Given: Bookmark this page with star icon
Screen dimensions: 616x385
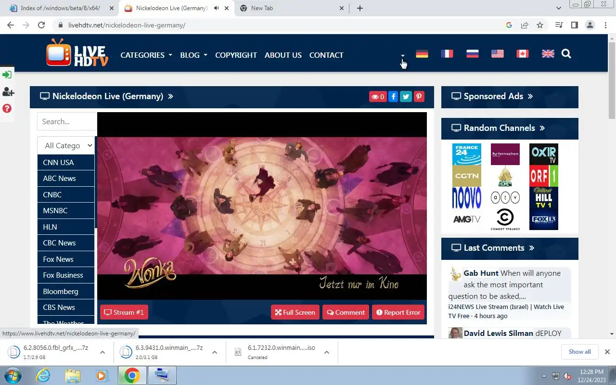Looking at the screenshot, I should [x=540, y=25].
